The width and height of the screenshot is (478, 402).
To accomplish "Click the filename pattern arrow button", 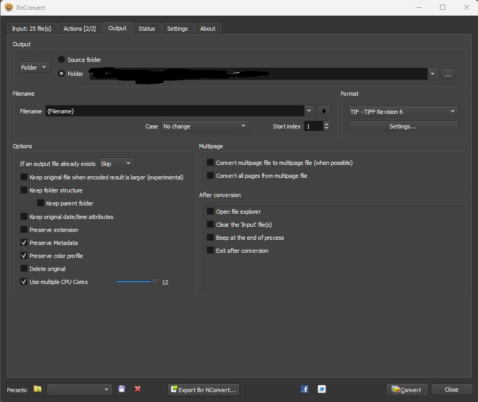I will coord(324,111).
